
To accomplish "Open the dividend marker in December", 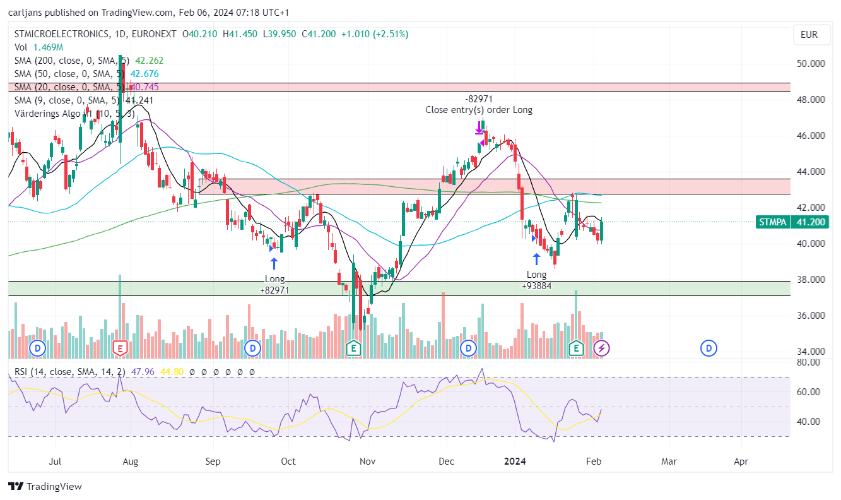I will point(468,348).
